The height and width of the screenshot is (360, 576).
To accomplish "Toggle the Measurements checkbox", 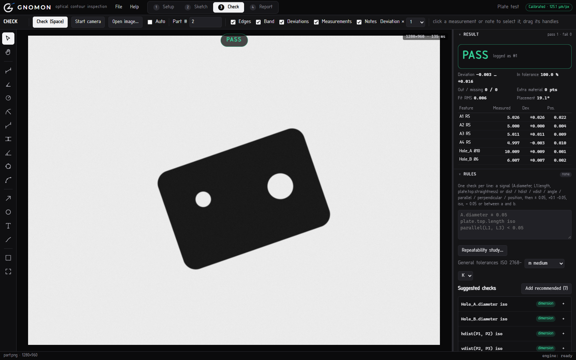I will coord(316,22).
